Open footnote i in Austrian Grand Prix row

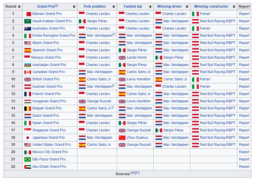click(114, 85)
